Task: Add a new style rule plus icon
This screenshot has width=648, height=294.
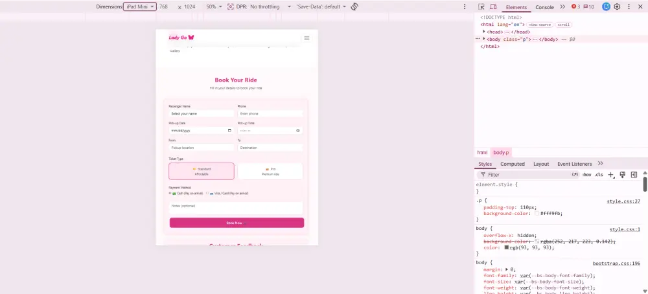Action: coord(611,175)
